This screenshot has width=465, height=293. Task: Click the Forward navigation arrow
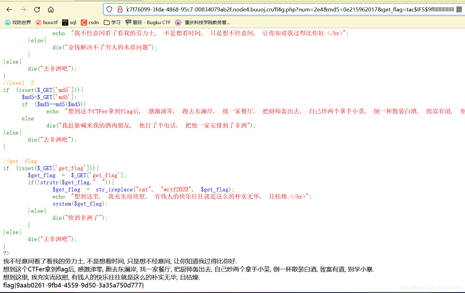point(23,9)
